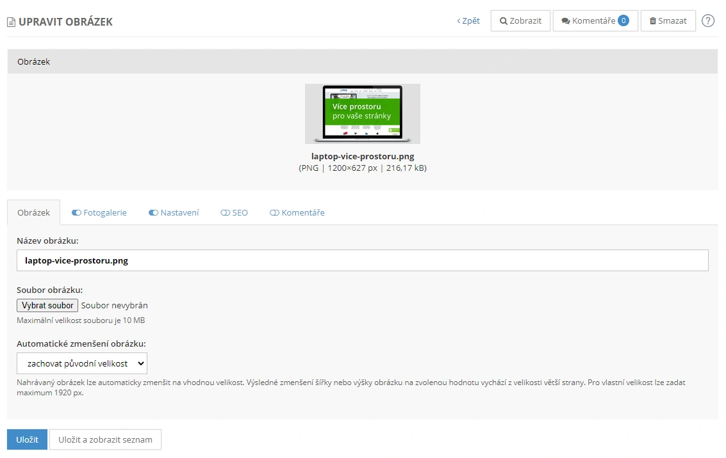Click the gray Obrázek panel header
726x458 pixels.
coord(362,61)
